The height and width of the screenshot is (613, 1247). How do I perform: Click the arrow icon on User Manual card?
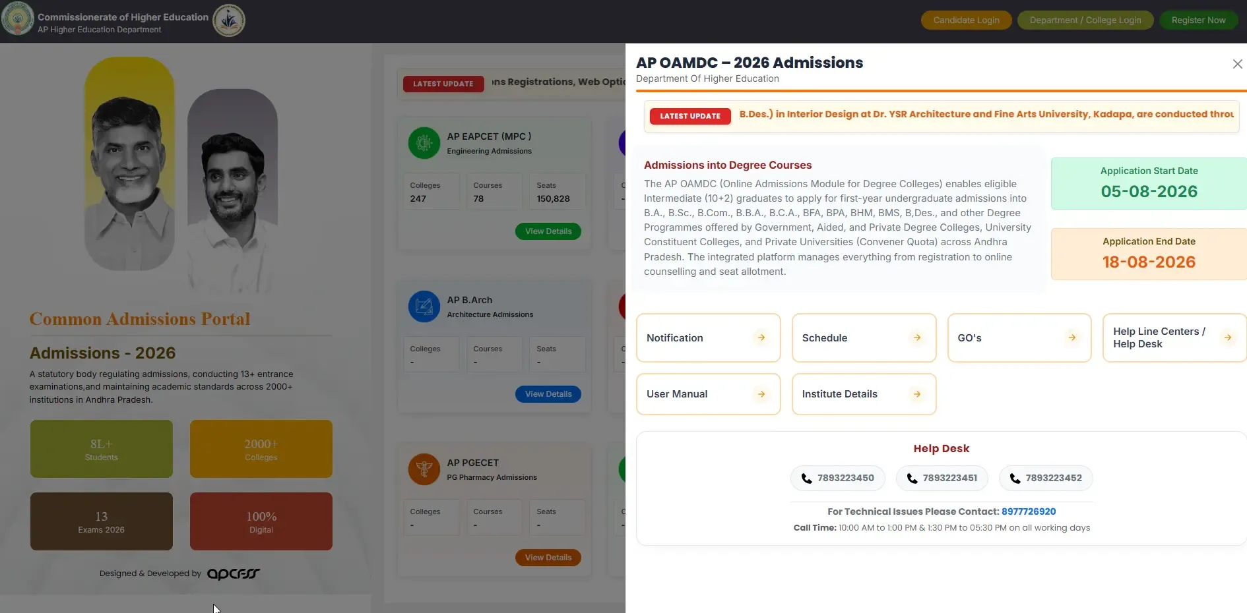(x=761, y=394)
